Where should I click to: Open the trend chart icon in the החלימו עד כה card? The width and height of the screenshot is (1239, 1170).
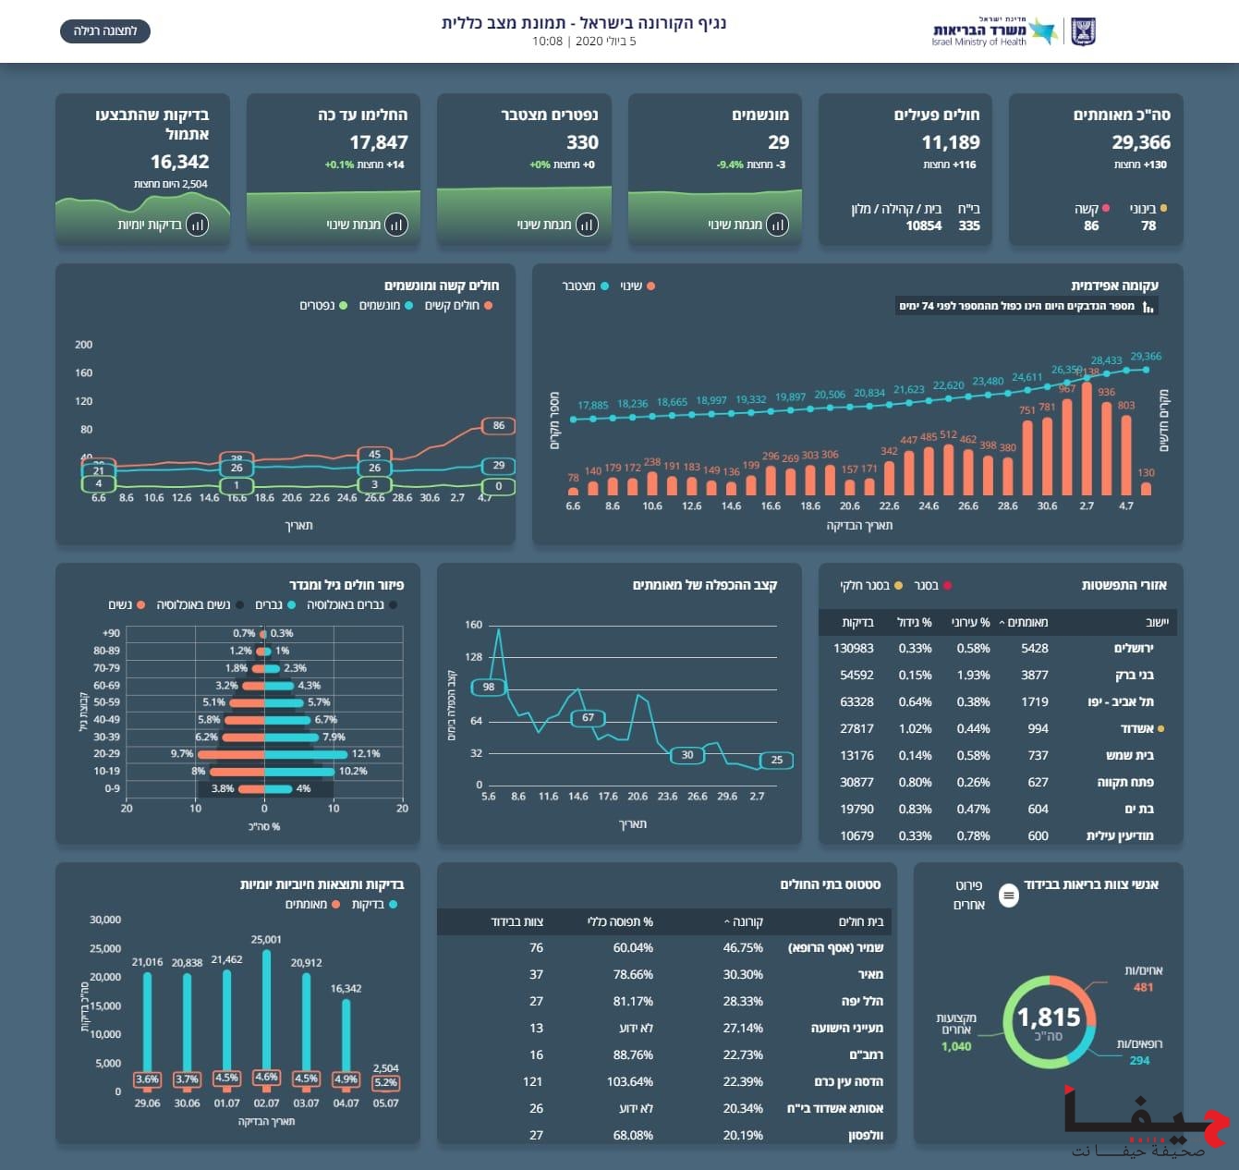(x=395, y=225)
